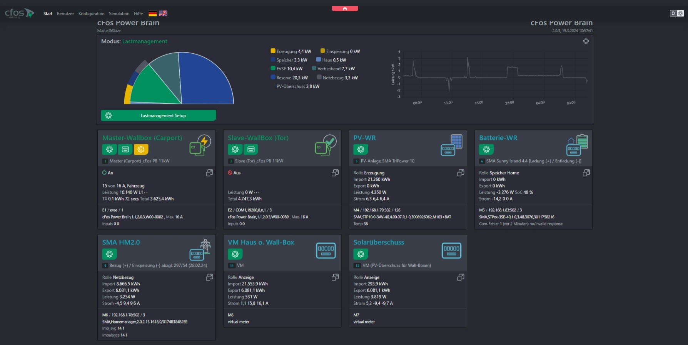Click the semicircle power distribution chart
688x345 pixels.
point(179,78)
